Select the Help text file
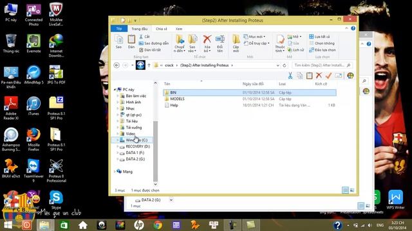The image size is (412, 231). (x=249, y=105)
